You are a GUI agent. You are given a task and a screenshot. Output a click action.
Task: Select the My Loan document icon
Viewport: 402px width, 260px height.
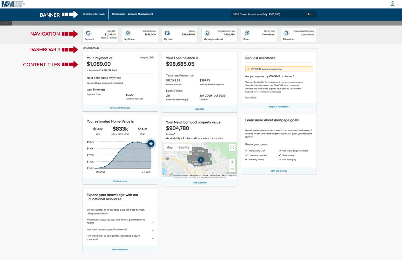coord(168,33)
